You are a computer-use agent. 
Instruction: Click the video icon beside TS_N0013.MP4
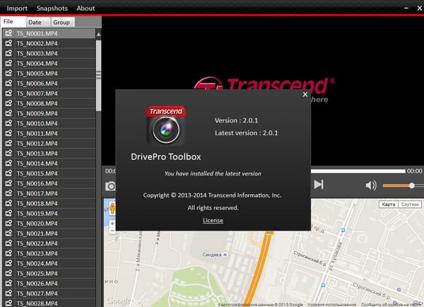[8, 153]
